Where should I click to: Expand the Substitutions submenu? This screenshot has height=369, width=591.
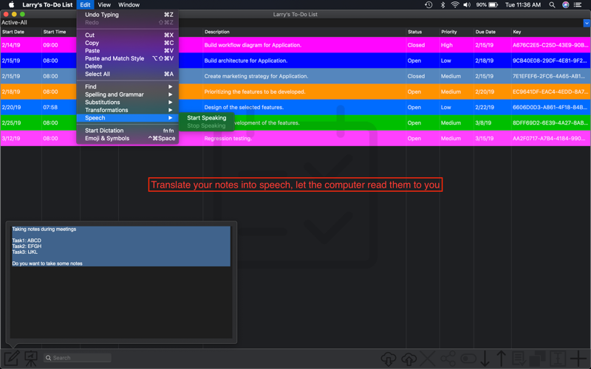[127, 102]
